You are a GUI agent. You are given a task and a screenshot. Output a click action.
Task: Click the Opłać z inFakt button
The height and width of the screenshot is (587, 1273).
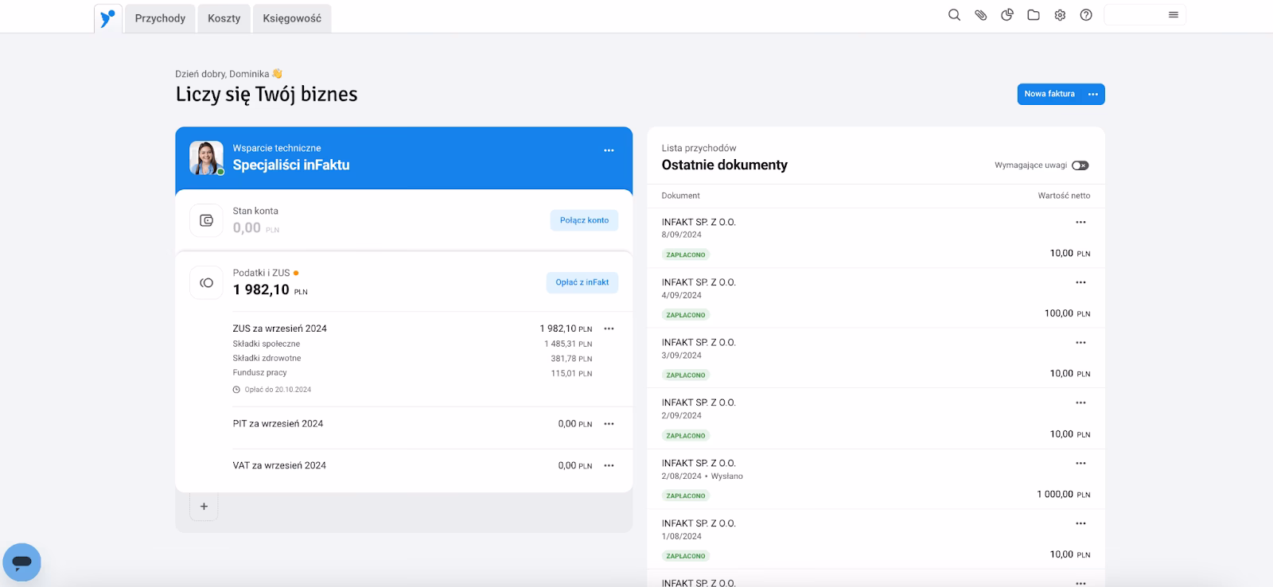coord(582,282)
